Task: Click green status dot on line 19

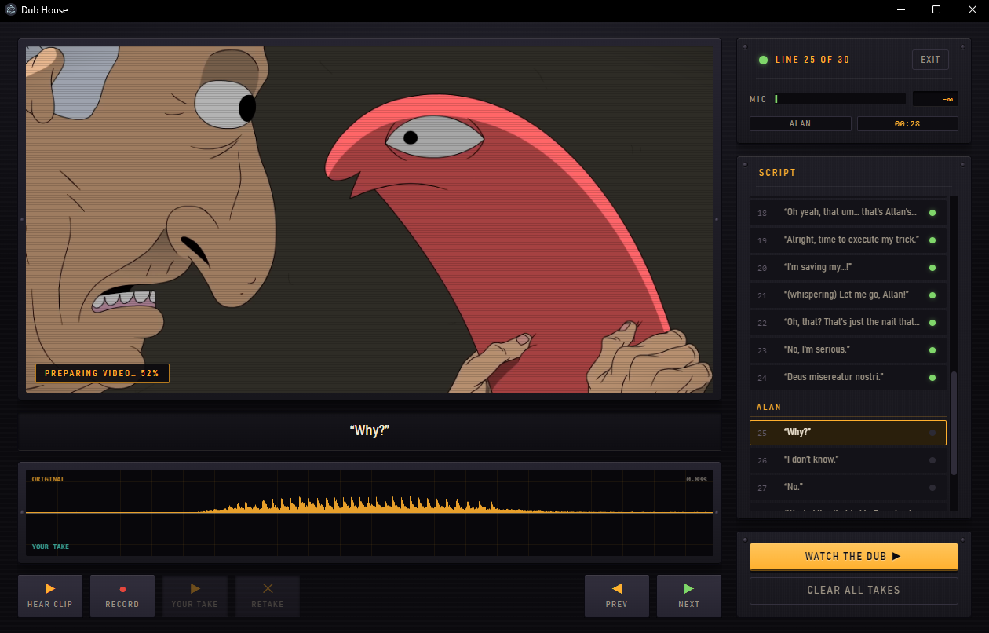Action: (932, 240)
